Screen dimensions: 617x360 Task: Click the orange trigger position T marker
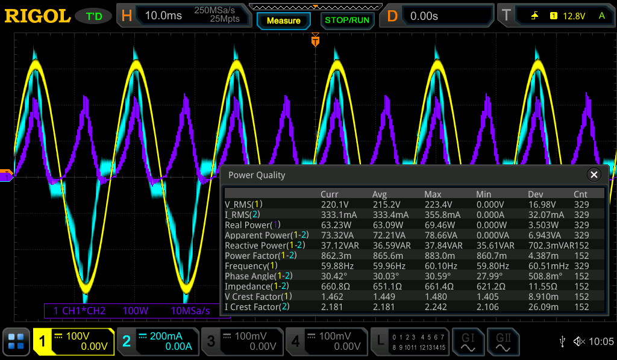coord(315,40)
